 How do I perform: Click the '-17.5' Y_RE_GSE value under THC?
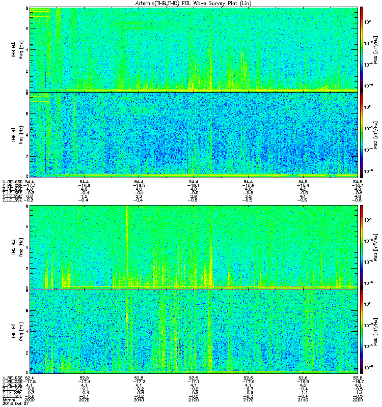tap(30, 382)
